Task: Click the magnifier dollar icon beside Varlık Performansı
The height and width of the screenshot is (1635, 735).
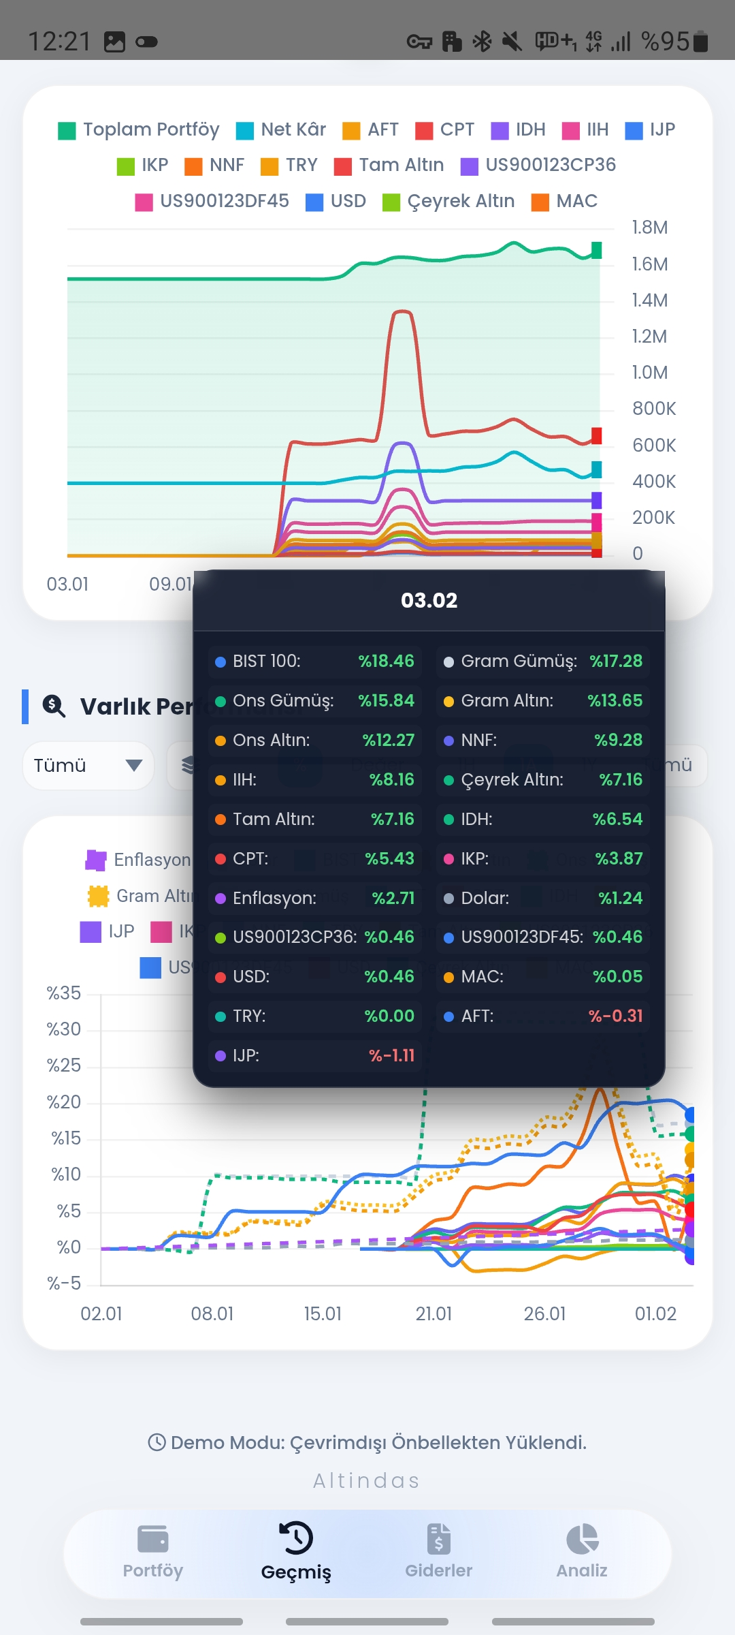Action: pos(54,706)
